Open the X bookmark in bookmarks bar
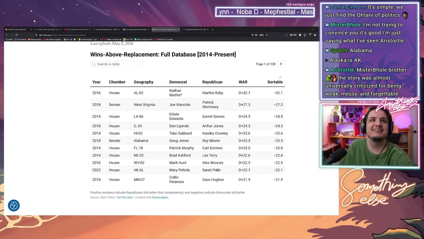The height and width of the screenshot is (239, 424). point(101,39)
